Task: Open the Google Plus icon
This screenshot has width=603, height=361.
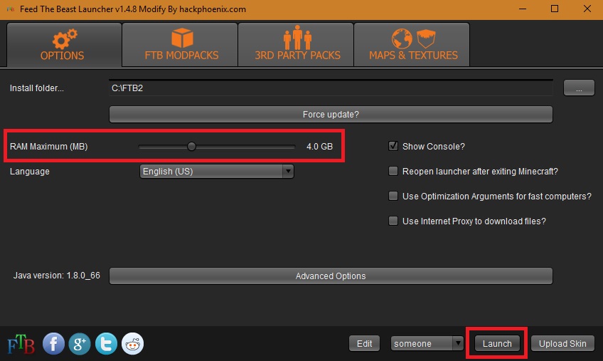Action: (80, 343)
